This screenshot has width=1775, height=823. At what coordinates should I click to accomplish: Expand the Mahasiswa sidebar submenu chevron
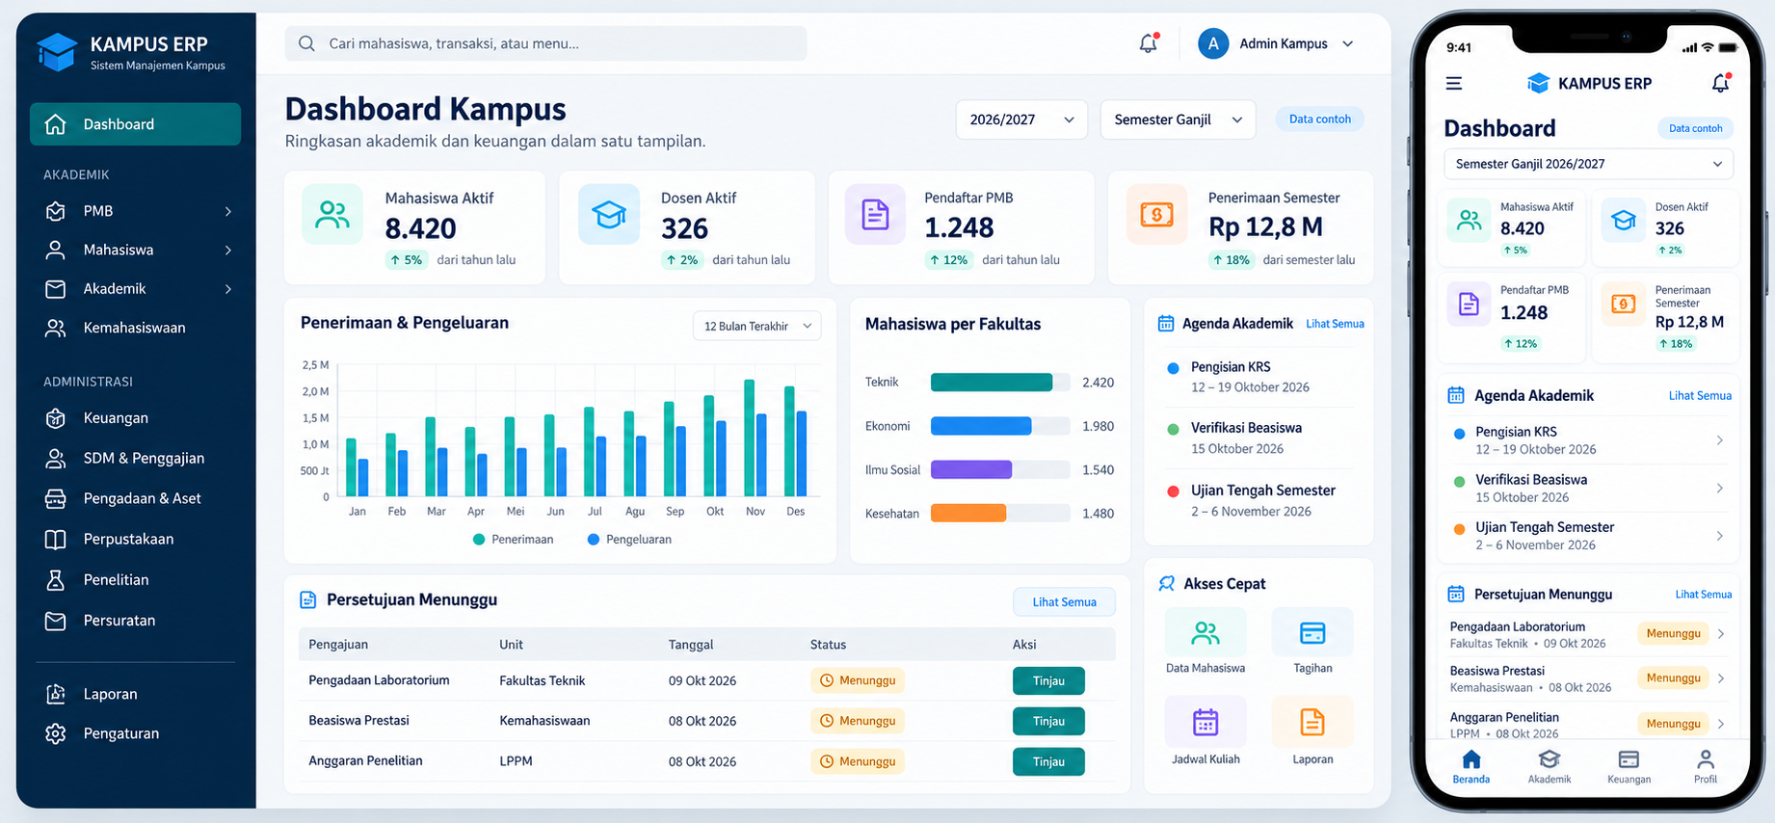[x=228, y=251]
